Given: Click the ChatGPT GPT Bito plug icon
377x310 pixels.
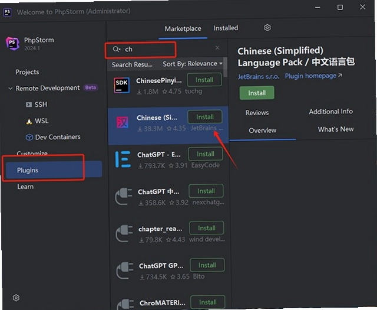Looking at the screenshot, I should (125, 270).
